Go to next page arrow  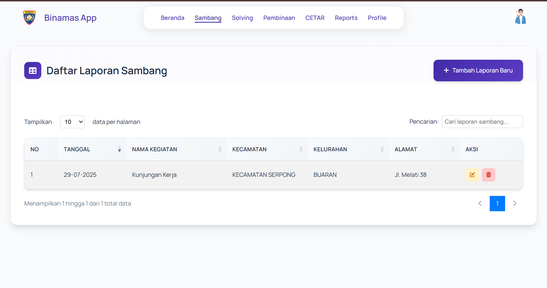click(x=515, y=204)
